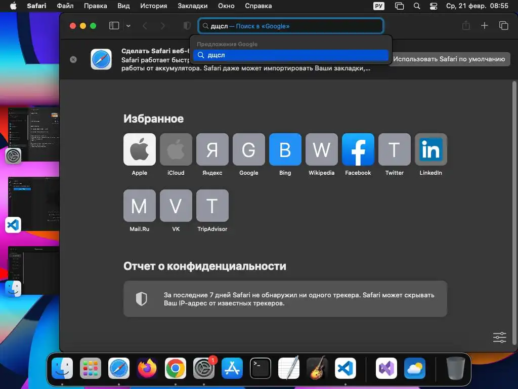Open Launchpad from the Dock
Image resolution: width=518 pixels, height=389 pixels.
point(91,368)
